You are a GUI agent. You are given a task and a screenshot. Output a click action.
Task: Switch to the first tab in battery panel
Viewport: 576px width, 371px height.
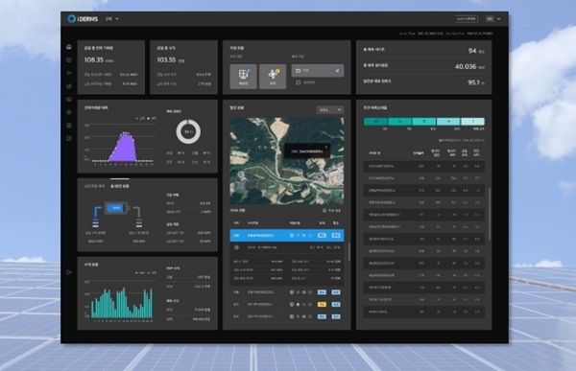click(x=95, y=186)
